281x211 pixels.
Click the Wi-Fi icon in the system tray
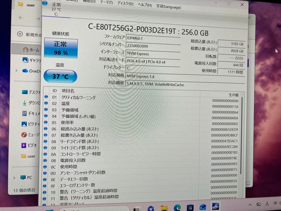(276, 204)
